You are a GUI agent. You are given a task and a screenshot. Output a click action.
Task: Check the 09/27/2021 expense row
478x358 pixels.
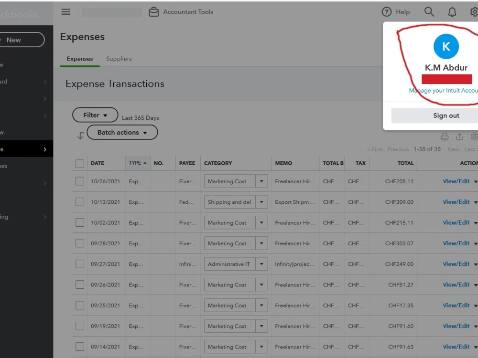[80, 264]
